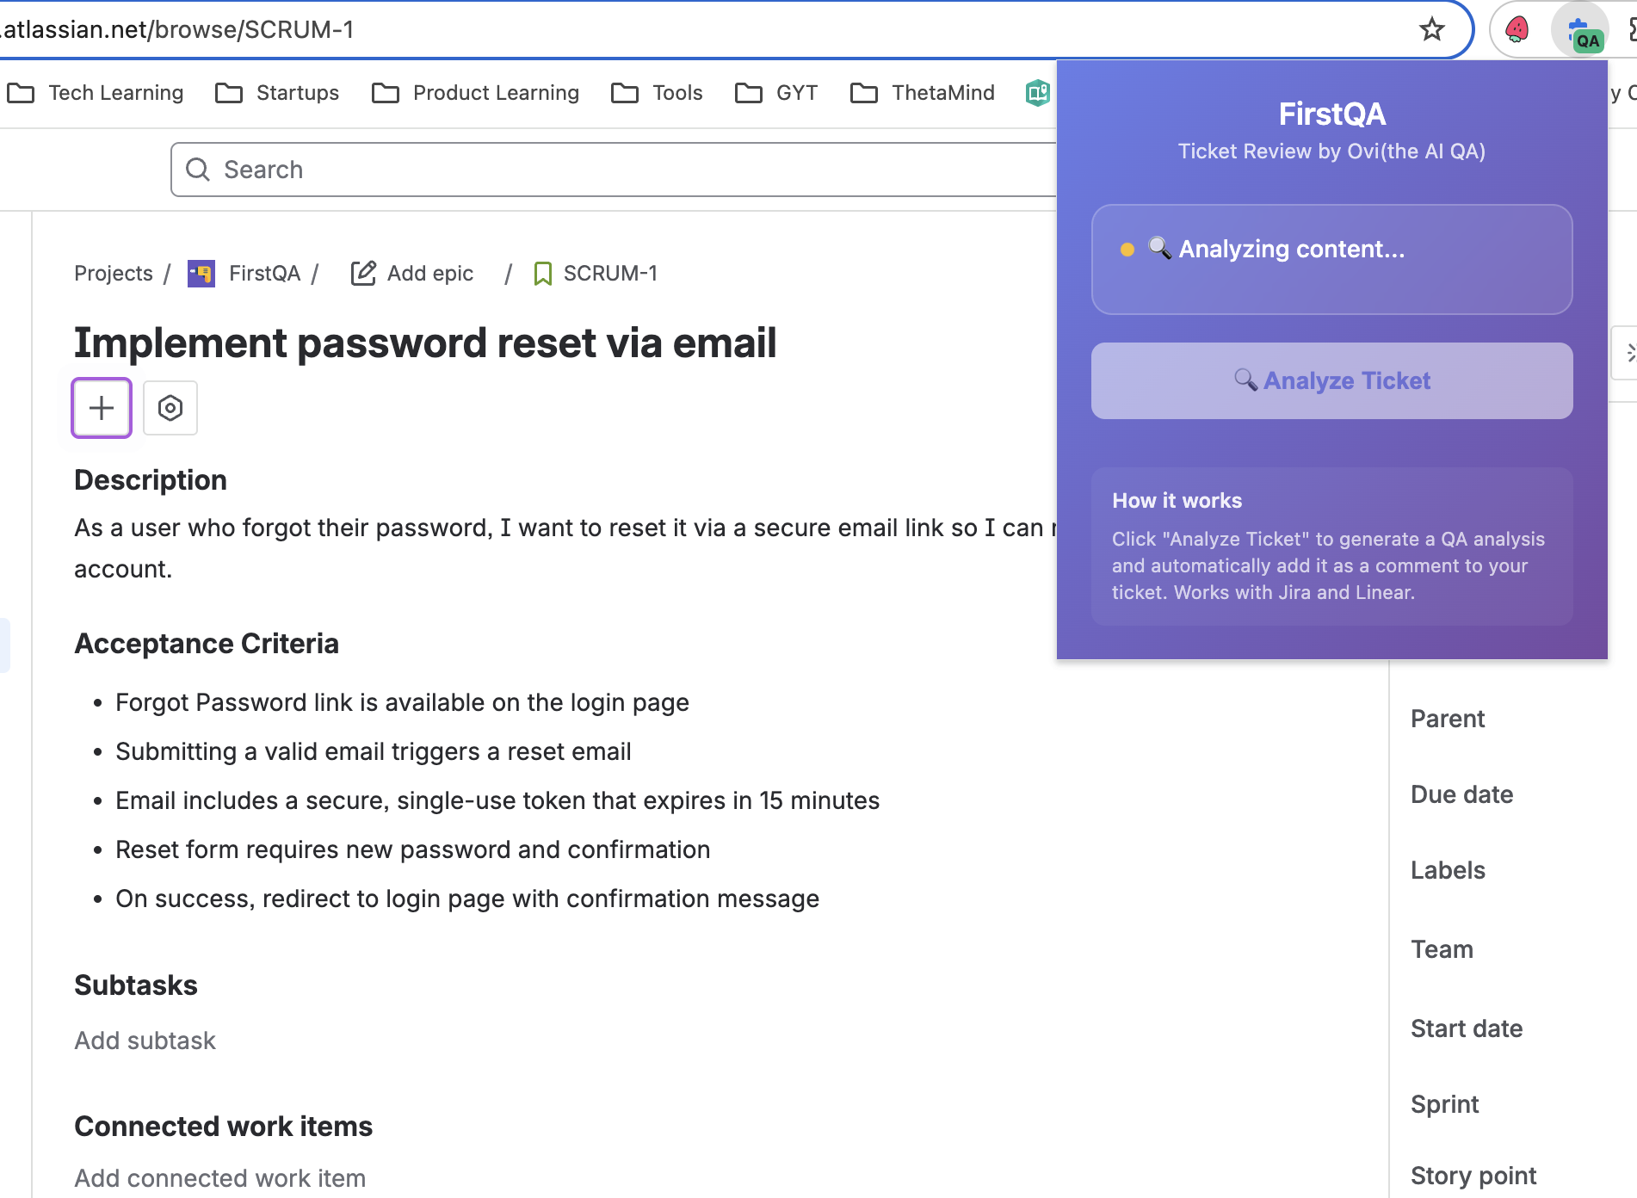Click the hexagon apps icon button
The height and width of the screenshot is (1198, 1637).
(170, 408)
